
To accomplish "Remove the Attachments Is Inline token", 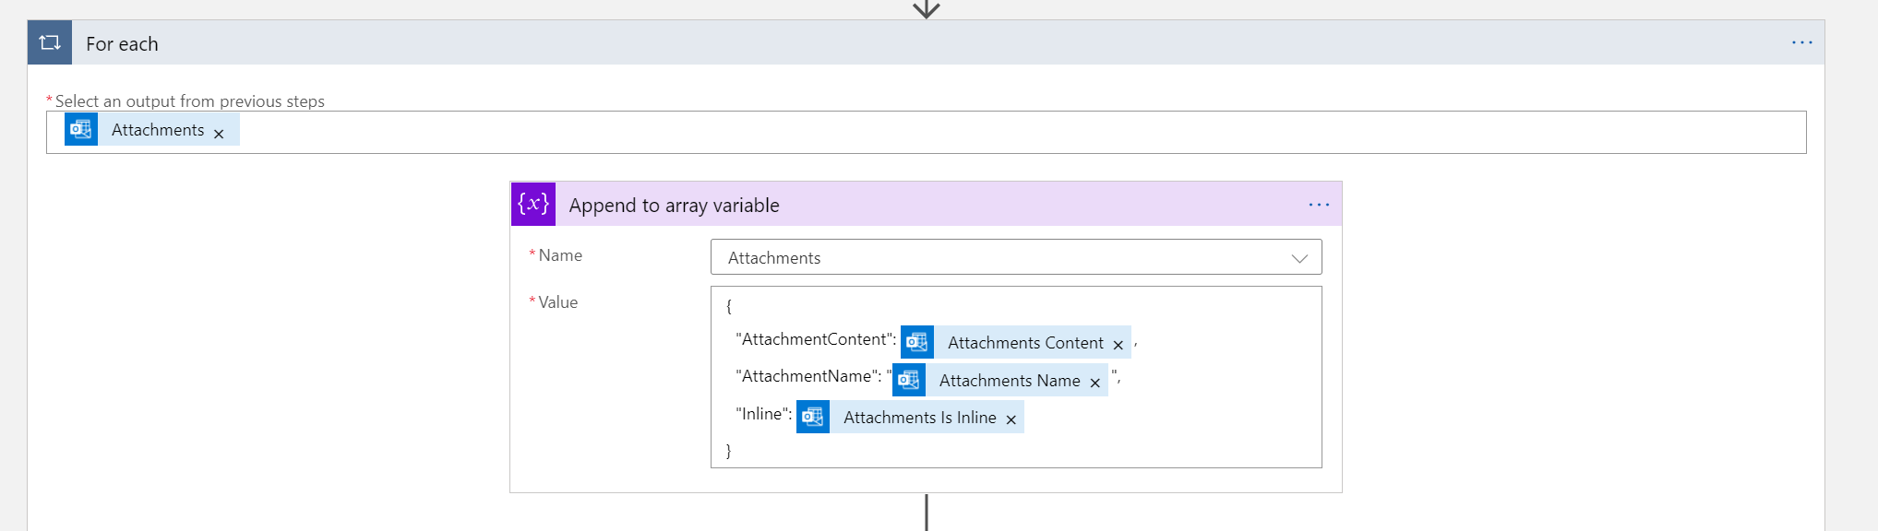I will coord(1011,419).
